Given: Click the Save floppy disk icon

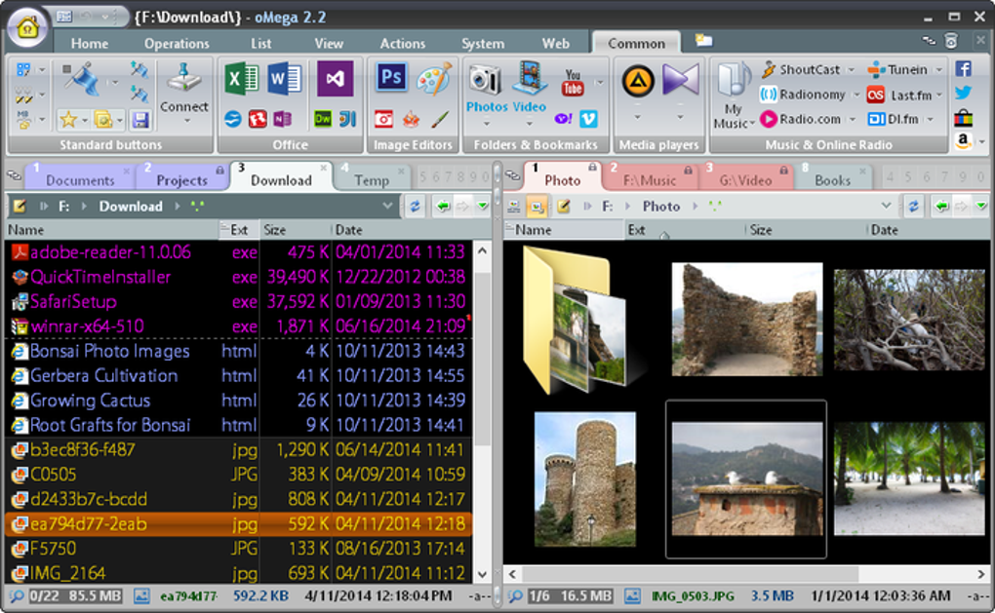Looking at the screenshot, I should [140, 119].
